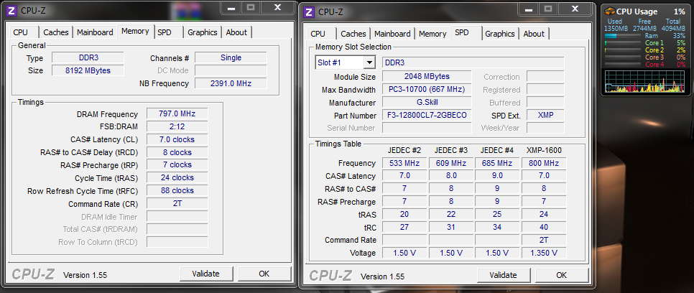Image resolution: width=694 pixels, height=293 pixels.
Task: Click Max Bandwidth value PC3-10700 (667 MHz)
Action: (427, 89)
